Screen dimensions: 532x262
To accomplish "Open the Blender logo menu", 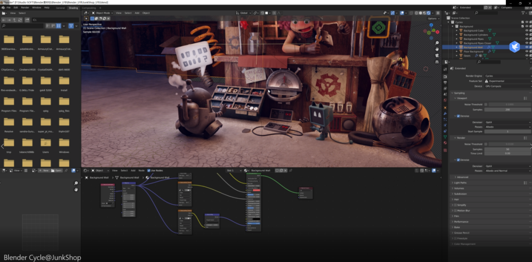I will (3, 7).
